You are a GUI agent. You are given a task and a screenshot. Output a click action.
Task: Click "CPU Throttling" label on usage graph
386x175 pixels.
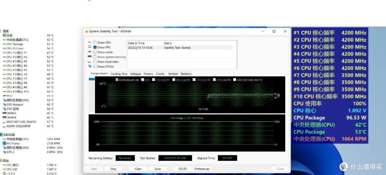pyautogui.click(x=195, y=118)
